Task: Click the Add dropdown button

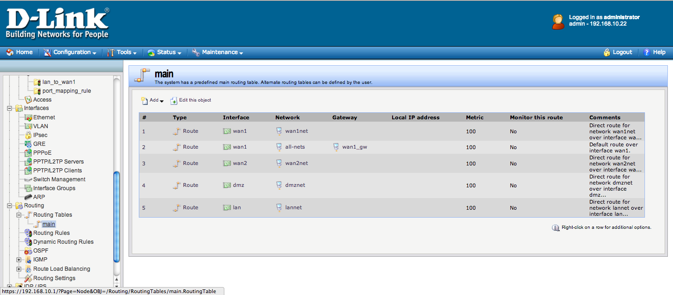Action: [x=152, y=100]
